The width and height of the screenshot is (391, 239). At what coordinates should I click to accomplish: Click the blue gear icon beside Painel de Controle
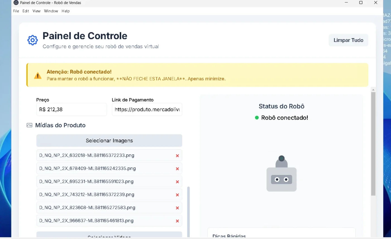coord(32,40)
